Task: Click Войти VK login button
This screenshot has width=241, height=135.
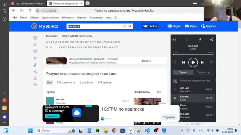Action: pyautogui.click(x=150, y=26)
